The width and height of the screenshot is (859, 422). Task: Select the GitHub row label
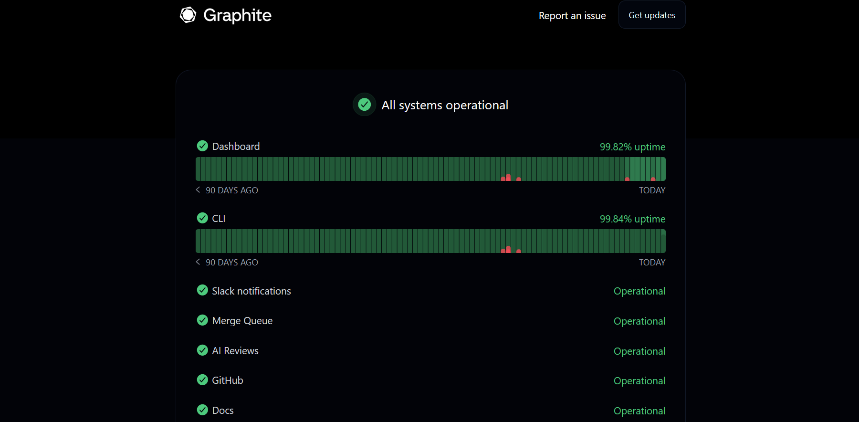[x=228, y=380]
